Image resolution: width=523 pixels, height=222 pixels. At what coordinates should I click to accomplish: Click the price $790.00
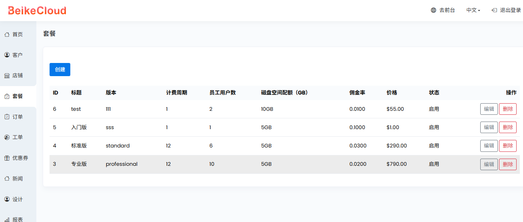coord(397,164)
